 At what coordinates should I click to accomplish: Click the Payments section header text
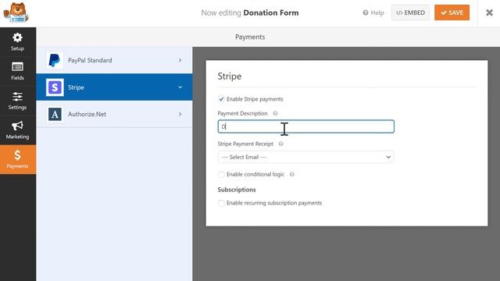point(250,37)
